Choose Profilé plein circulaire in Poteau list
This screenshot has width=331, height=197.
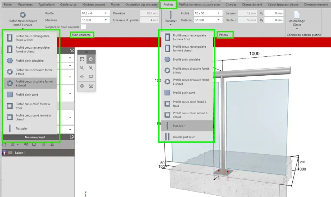pyautogui.click(x=187, y=60)
